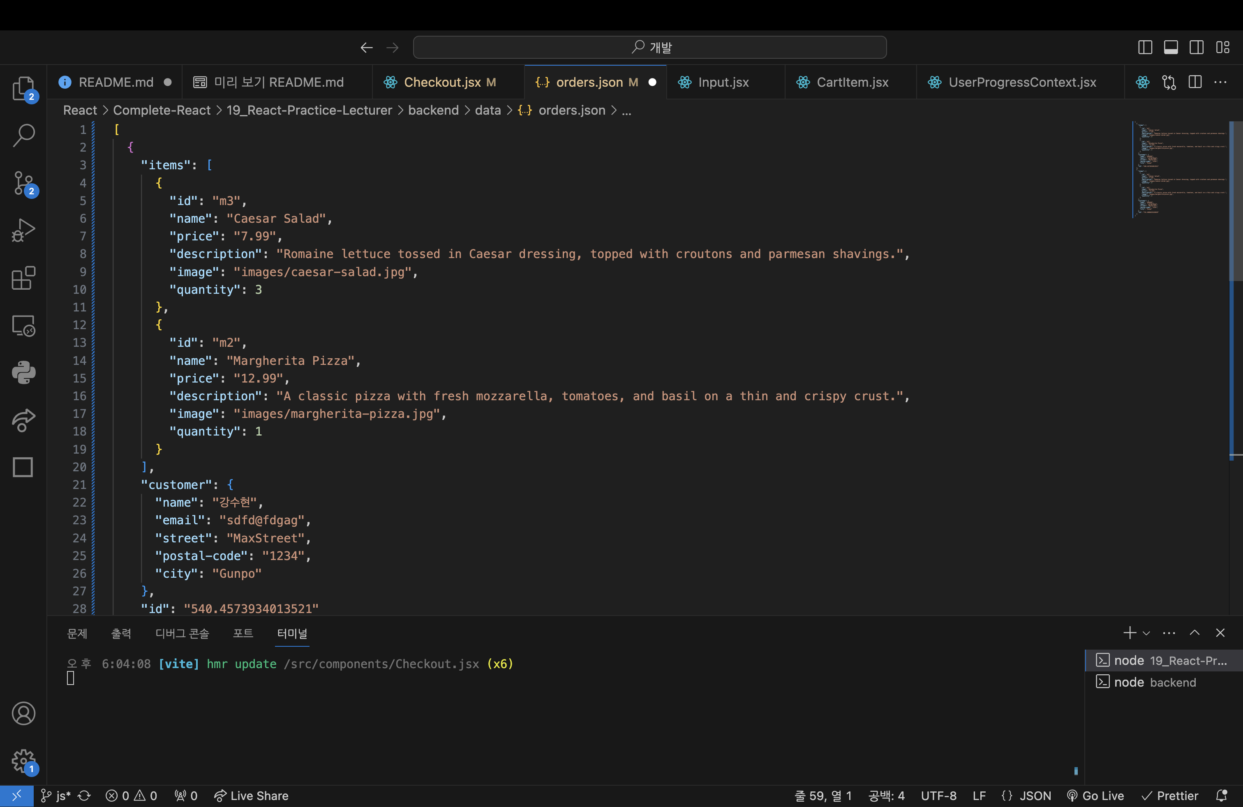Screen dimensions: 1243x807
Task: Toggle the secondary side bar layout button
Action: 1196,48
